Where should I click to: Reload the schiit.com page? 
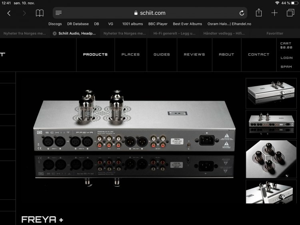242,13
